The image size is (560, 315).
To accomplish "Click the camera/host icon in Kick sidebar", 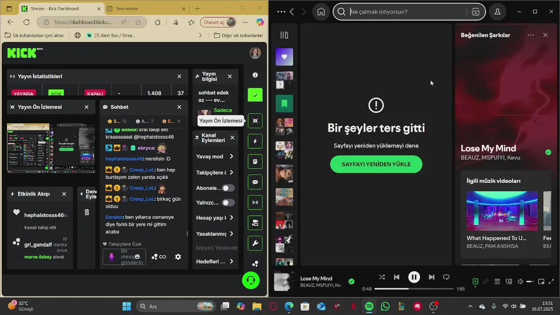I will tap(255, 223).
